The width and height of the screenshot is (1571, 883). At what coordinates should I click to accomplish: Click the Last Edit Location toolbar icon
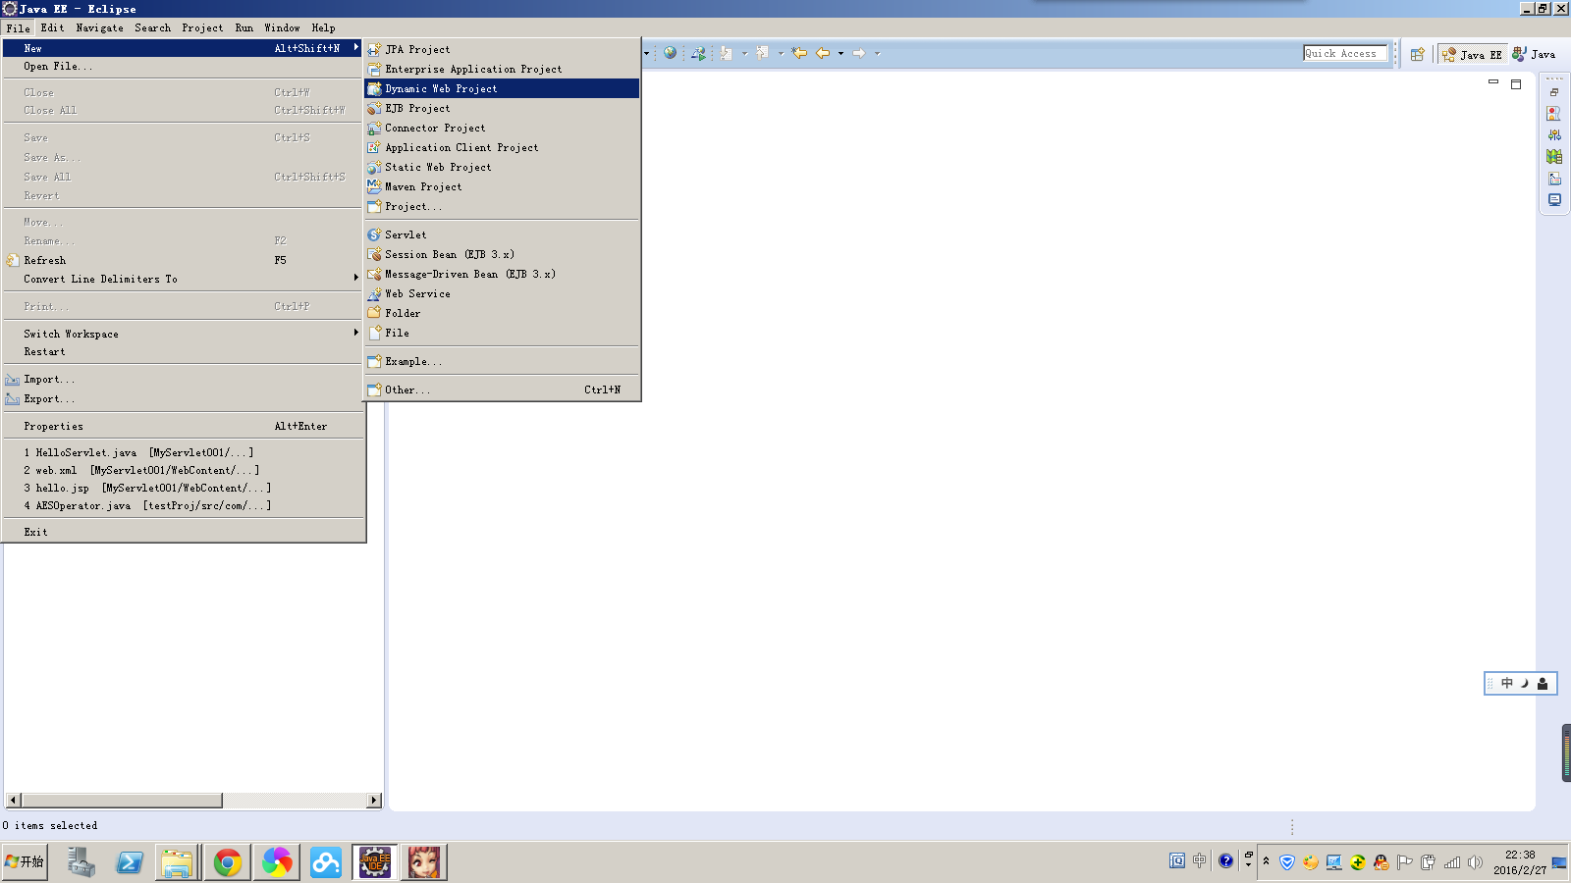pyautogui.click(x=799, y=53)
